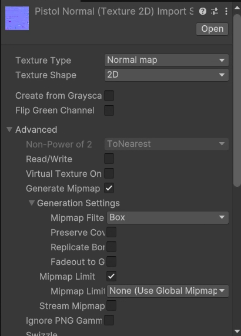Open Mipmap Limit Group dropdown
Screen dimensions: 241x336
(x=168, y=291)
